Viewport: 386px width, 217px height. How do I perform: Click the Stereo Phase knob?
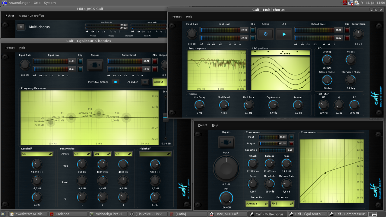327,80
